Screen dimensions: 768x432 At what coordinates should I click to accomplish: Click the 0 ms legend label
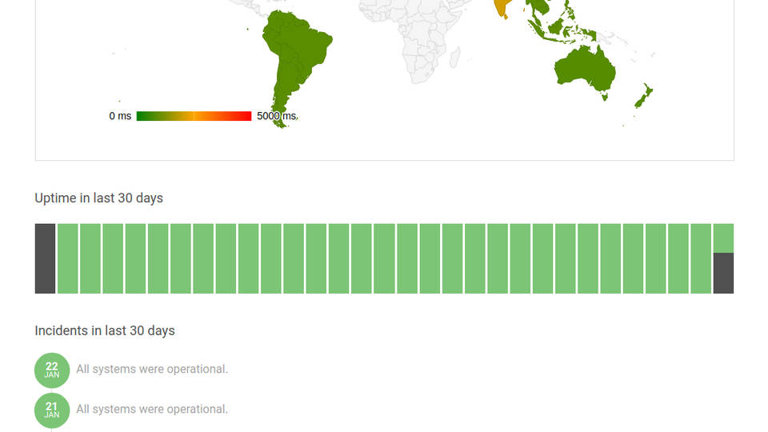click(120, 116)
